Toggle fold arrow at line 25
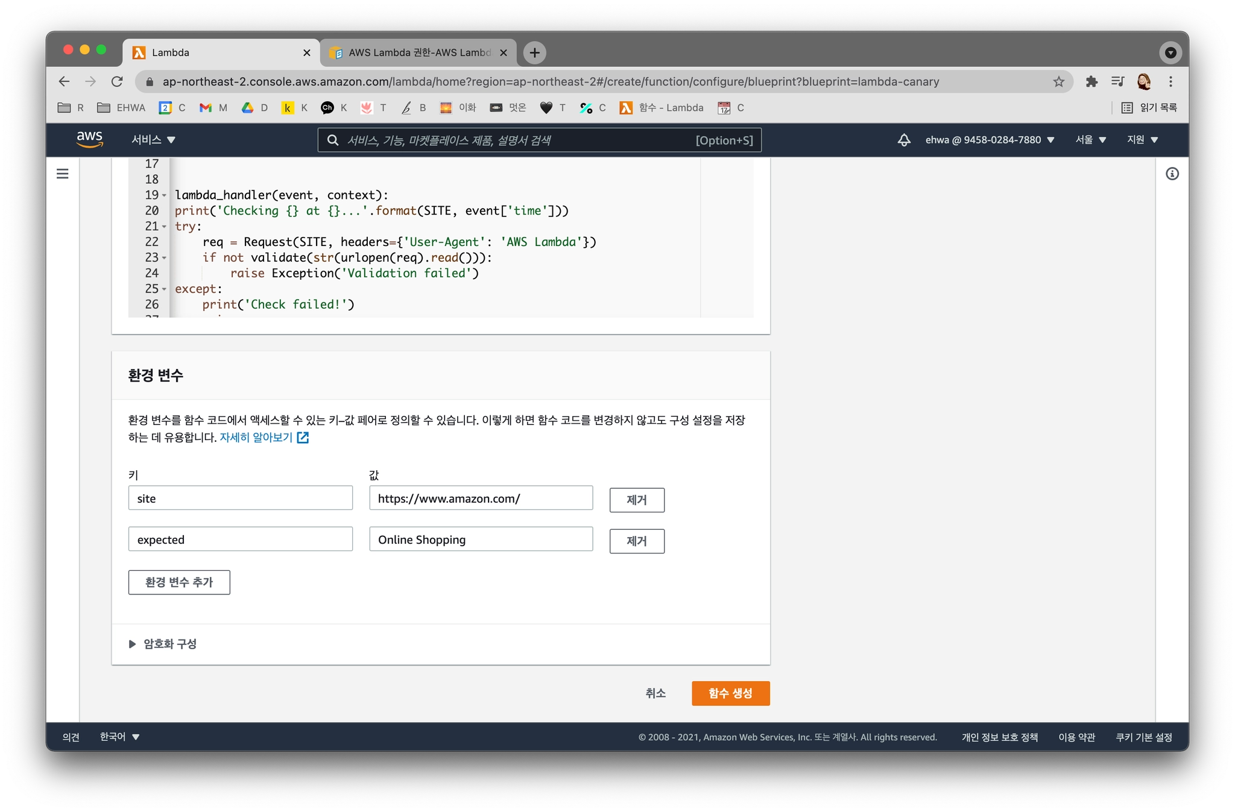The width and height of the screenshot is (1235, 812). [164, 289]
